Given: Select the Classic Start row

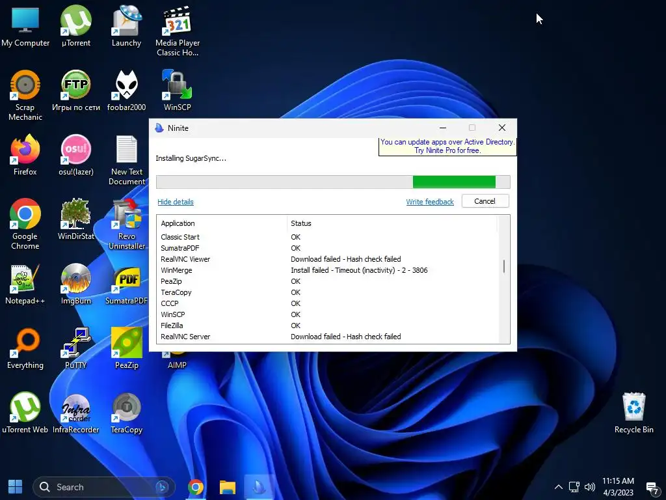Looking at the screenshot, I should point(326,237).
